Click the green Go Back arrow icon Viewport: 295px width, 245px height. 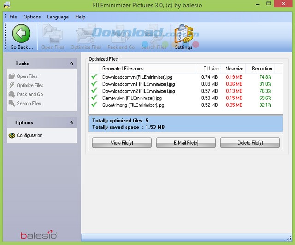21,34
